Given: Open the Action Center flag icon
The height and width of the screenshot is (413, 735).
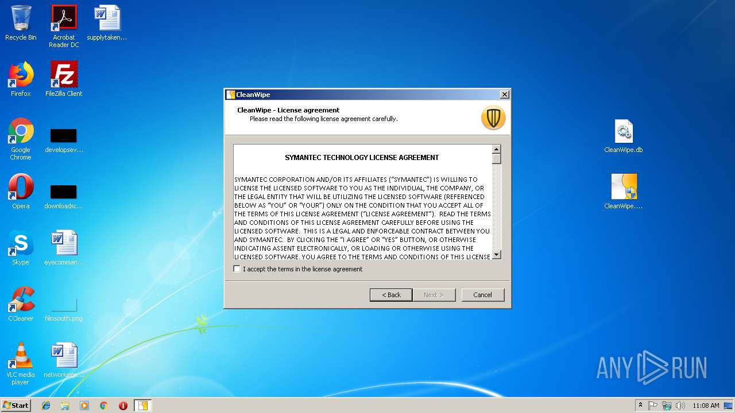Looking at the screenshot, I should coord(653,406).
